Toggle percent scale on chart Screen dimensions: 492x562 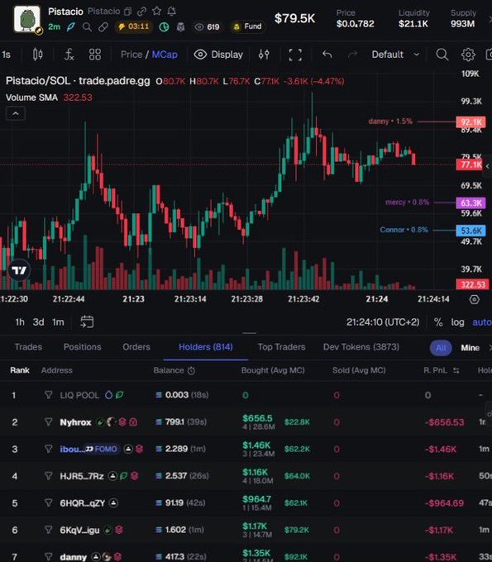438,322
